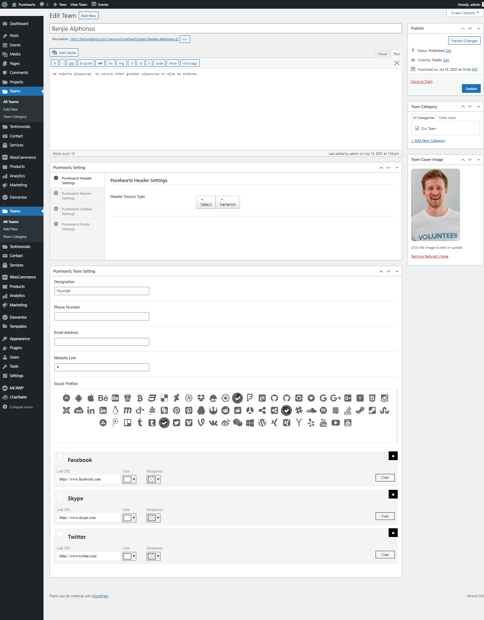Image resolution: width=484 pixels, height=620 pixels.
Task: Uncheck the Our Team category checkbox
Action: click(x=417, y=128)
